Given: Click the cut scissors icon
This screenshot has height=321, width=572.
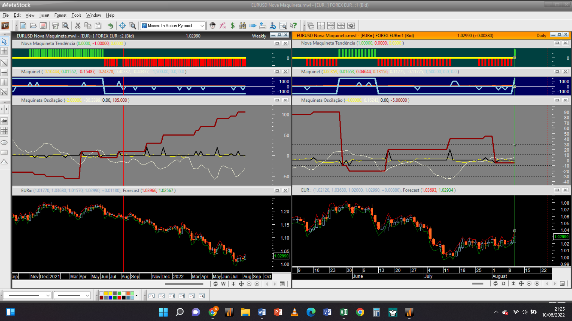Looking at the screenshot, I should click(78, 26).
